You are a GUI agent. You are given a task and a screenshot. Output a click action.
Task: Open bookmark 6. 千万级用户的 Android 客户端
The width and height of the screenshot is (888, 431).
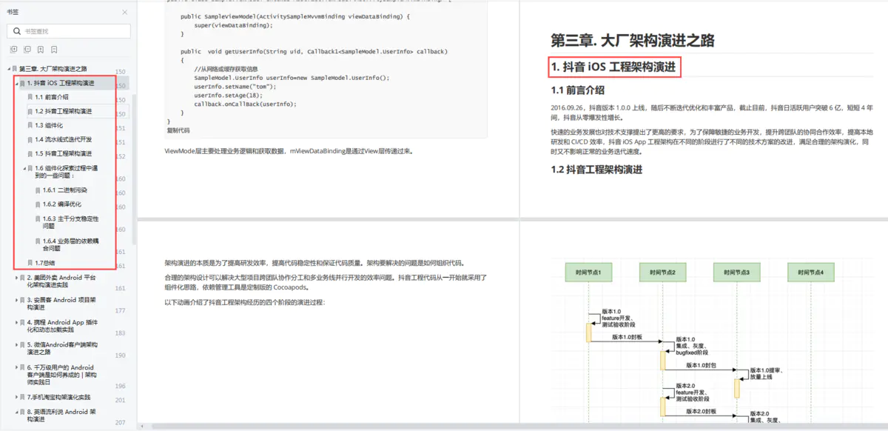[x=62, y=375]
